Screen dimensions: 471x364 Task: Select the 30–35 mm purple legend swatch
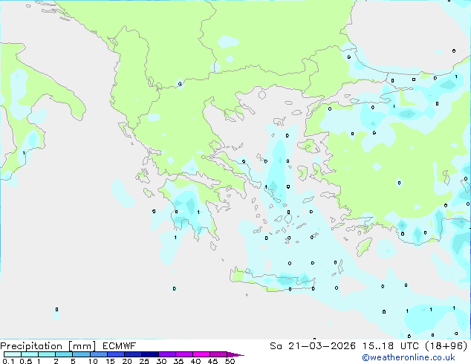pyautogui.click(x=166, y=354)
